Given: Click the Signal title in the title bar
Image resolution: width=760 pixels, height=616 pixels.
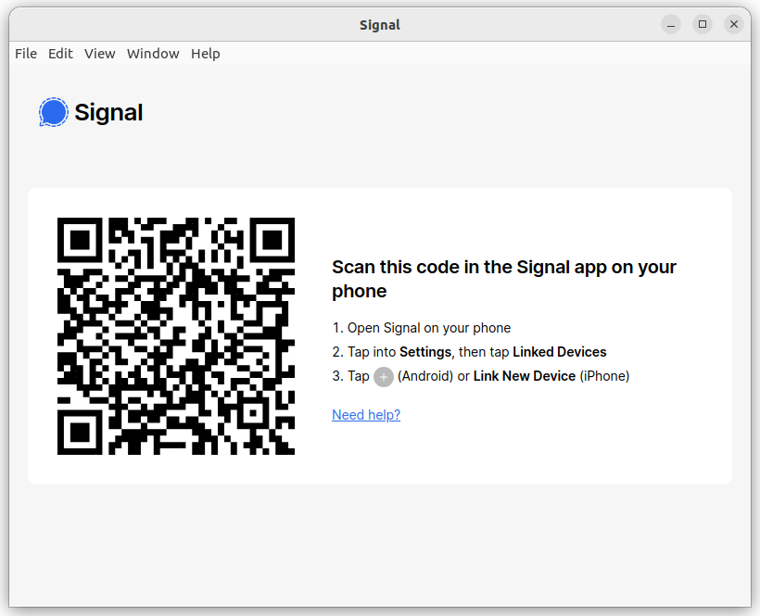Looking at the screenshot, I should point(380,25).
